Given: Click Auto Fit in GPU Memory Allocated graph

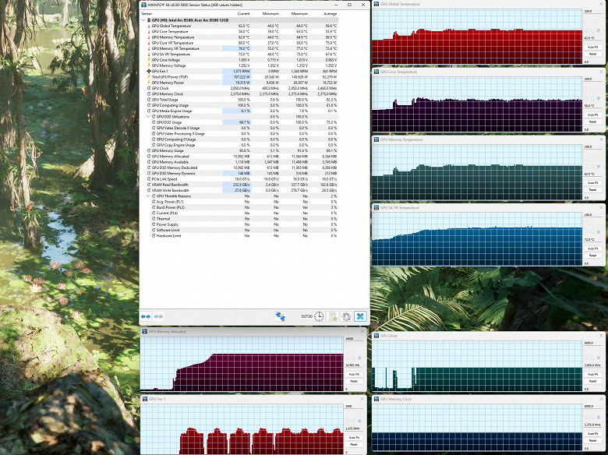Looking at the screenshot, I should (354, 375).
